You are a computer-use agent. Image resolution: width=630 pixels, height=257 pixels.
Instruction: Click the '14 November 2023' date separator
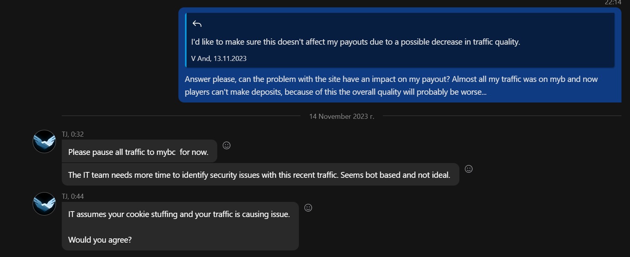tap(342, 116)
